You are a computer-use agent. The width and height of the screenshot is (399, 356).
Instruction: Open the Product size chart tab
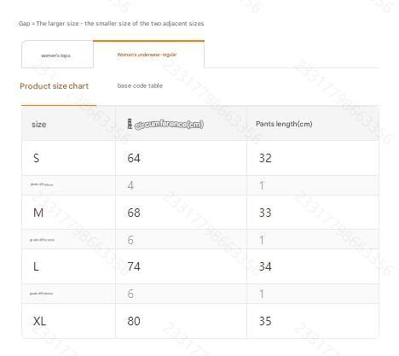pos(55,86)
